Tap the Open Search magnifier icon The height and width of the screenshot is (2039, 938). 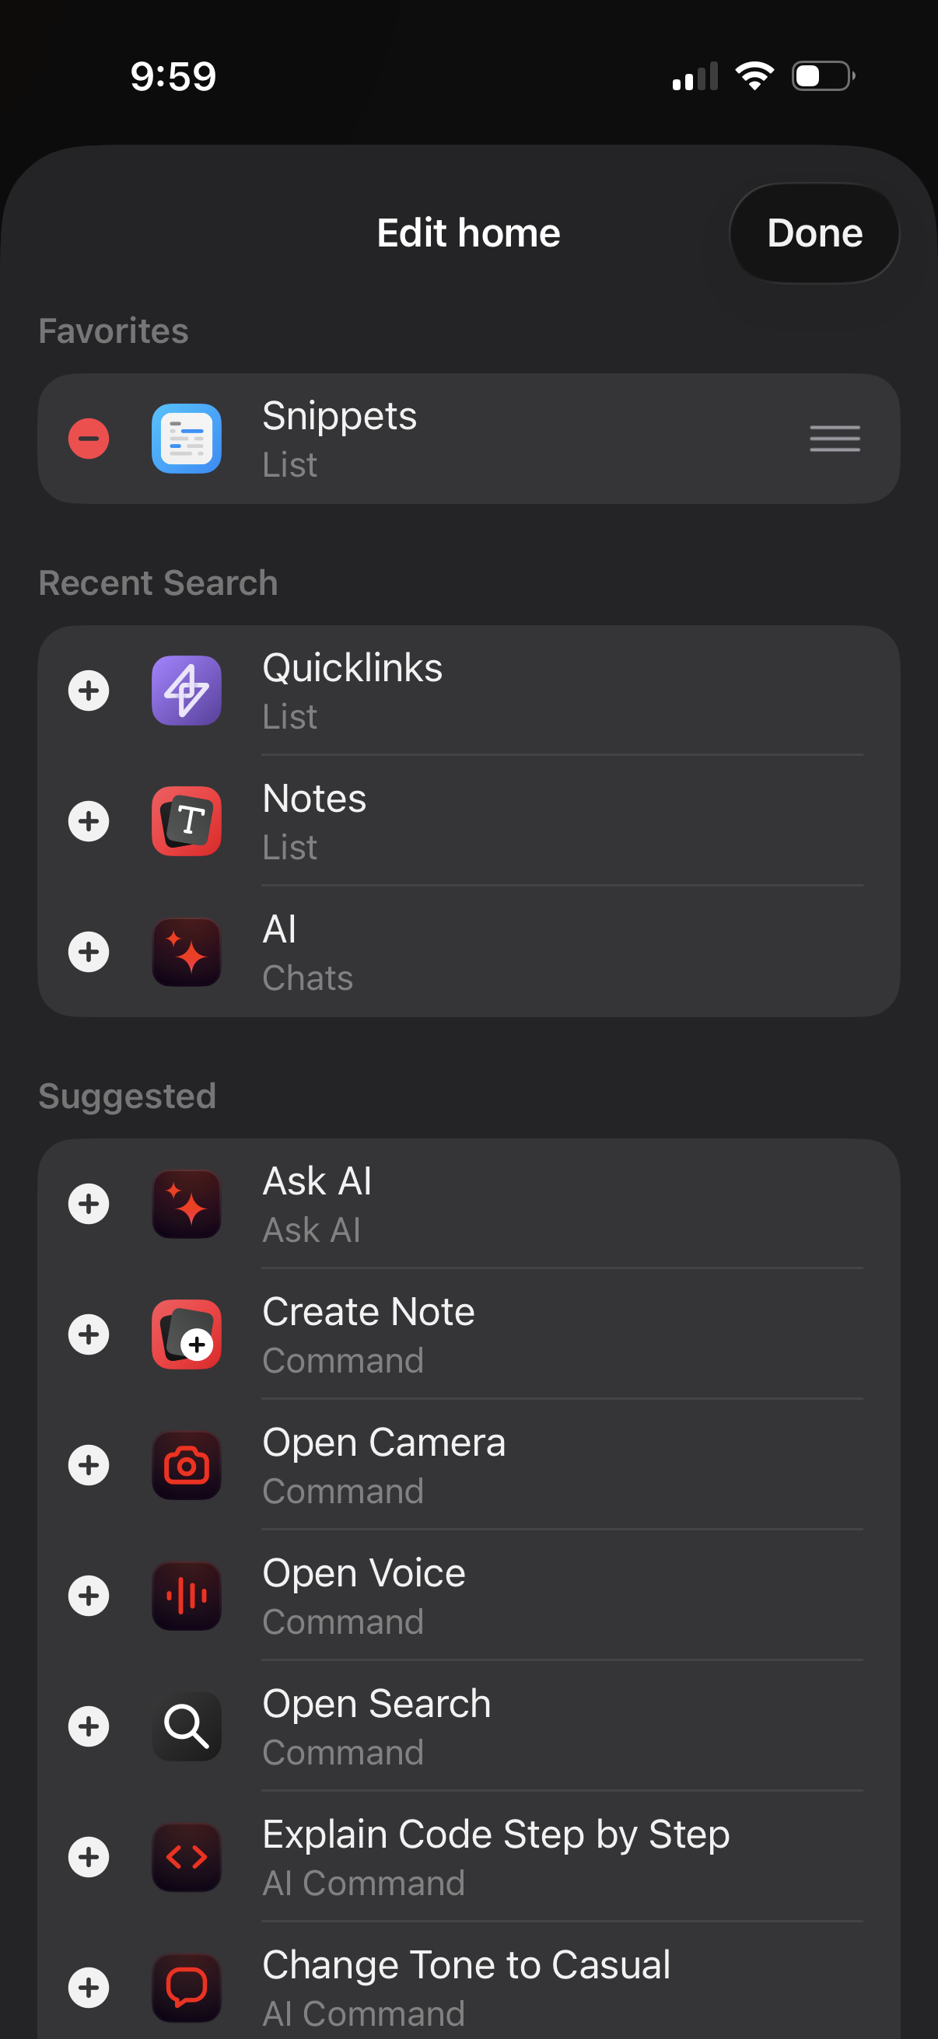(186, 1726)
